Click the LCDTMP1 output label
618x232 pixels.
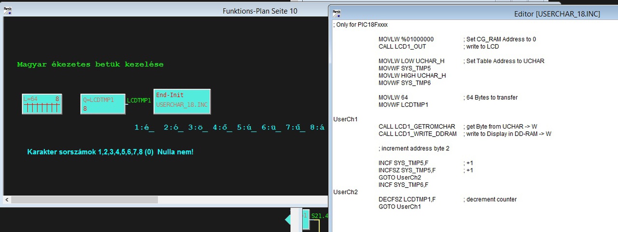tap(139, 101)
